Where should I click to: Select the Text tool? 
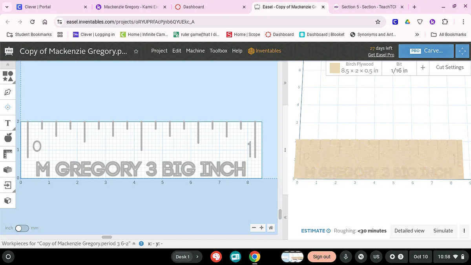coord(8,123)
